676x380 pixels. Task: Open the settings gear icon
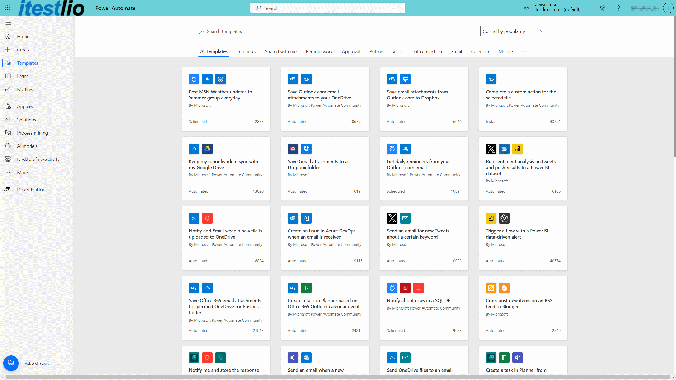602,8
